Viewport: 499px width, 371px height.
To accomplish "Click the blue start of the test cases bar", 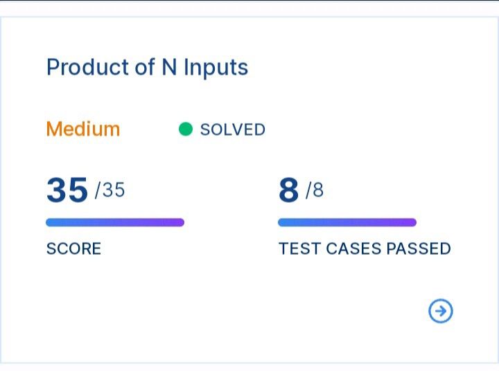I will click(x=286, y=222).
